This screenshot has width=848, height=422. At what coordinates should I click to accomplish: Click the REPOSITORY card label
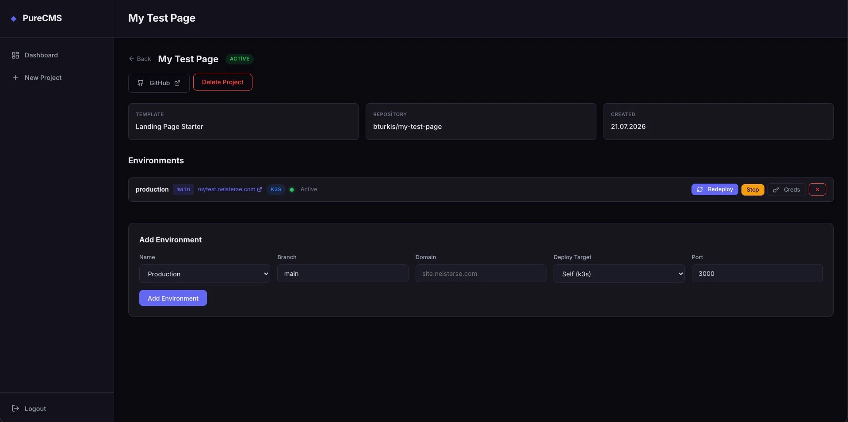tap(390, 114)
